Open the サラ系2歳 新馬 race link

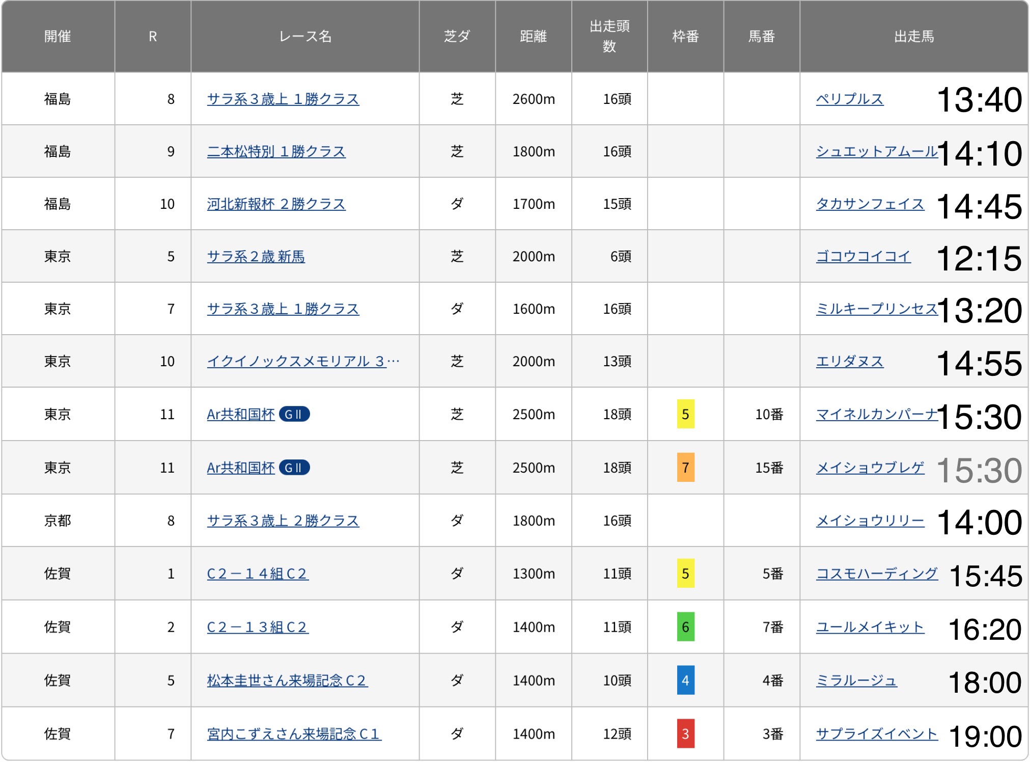pyautogui.click(x=256, y=256)
